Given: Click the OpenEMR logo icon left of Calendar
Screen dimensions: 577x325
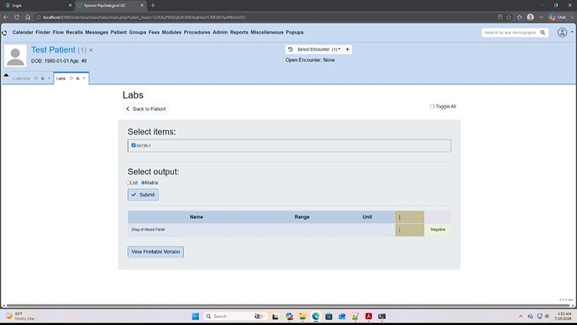Looking at the screenshot, I should click(4, 33).
